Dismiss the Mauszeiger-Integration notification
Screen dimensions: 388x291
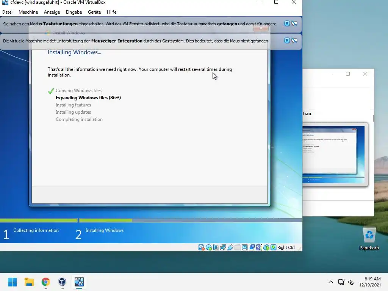[287, 40]
